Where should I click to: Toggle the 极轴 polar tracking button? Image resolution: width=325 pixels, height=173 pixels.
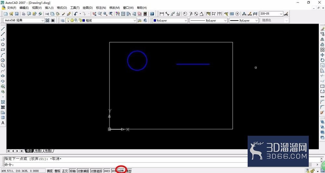(72, 171)
